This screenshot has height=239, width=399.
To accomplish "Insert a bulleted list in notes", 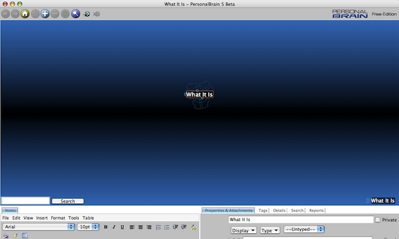I will (158, 227).
